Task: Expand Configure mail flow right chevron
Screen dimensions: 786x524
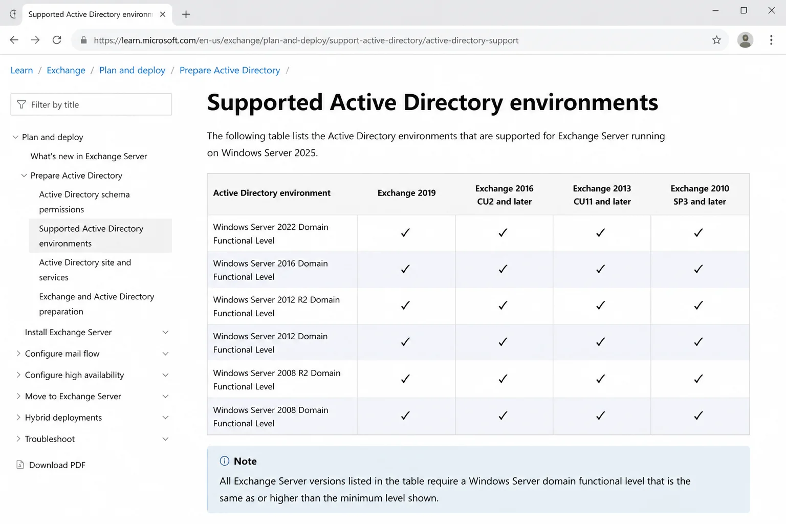Action: [165, 354]
